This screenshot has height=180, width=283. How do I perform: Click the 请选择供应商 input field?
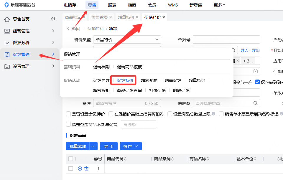tap(226, 103)
